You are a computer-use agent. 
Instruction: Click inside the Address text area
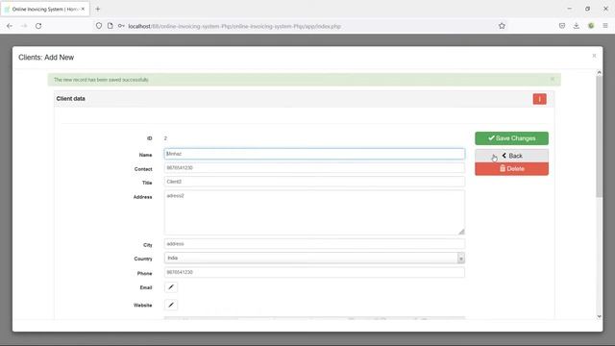point(314,212)
